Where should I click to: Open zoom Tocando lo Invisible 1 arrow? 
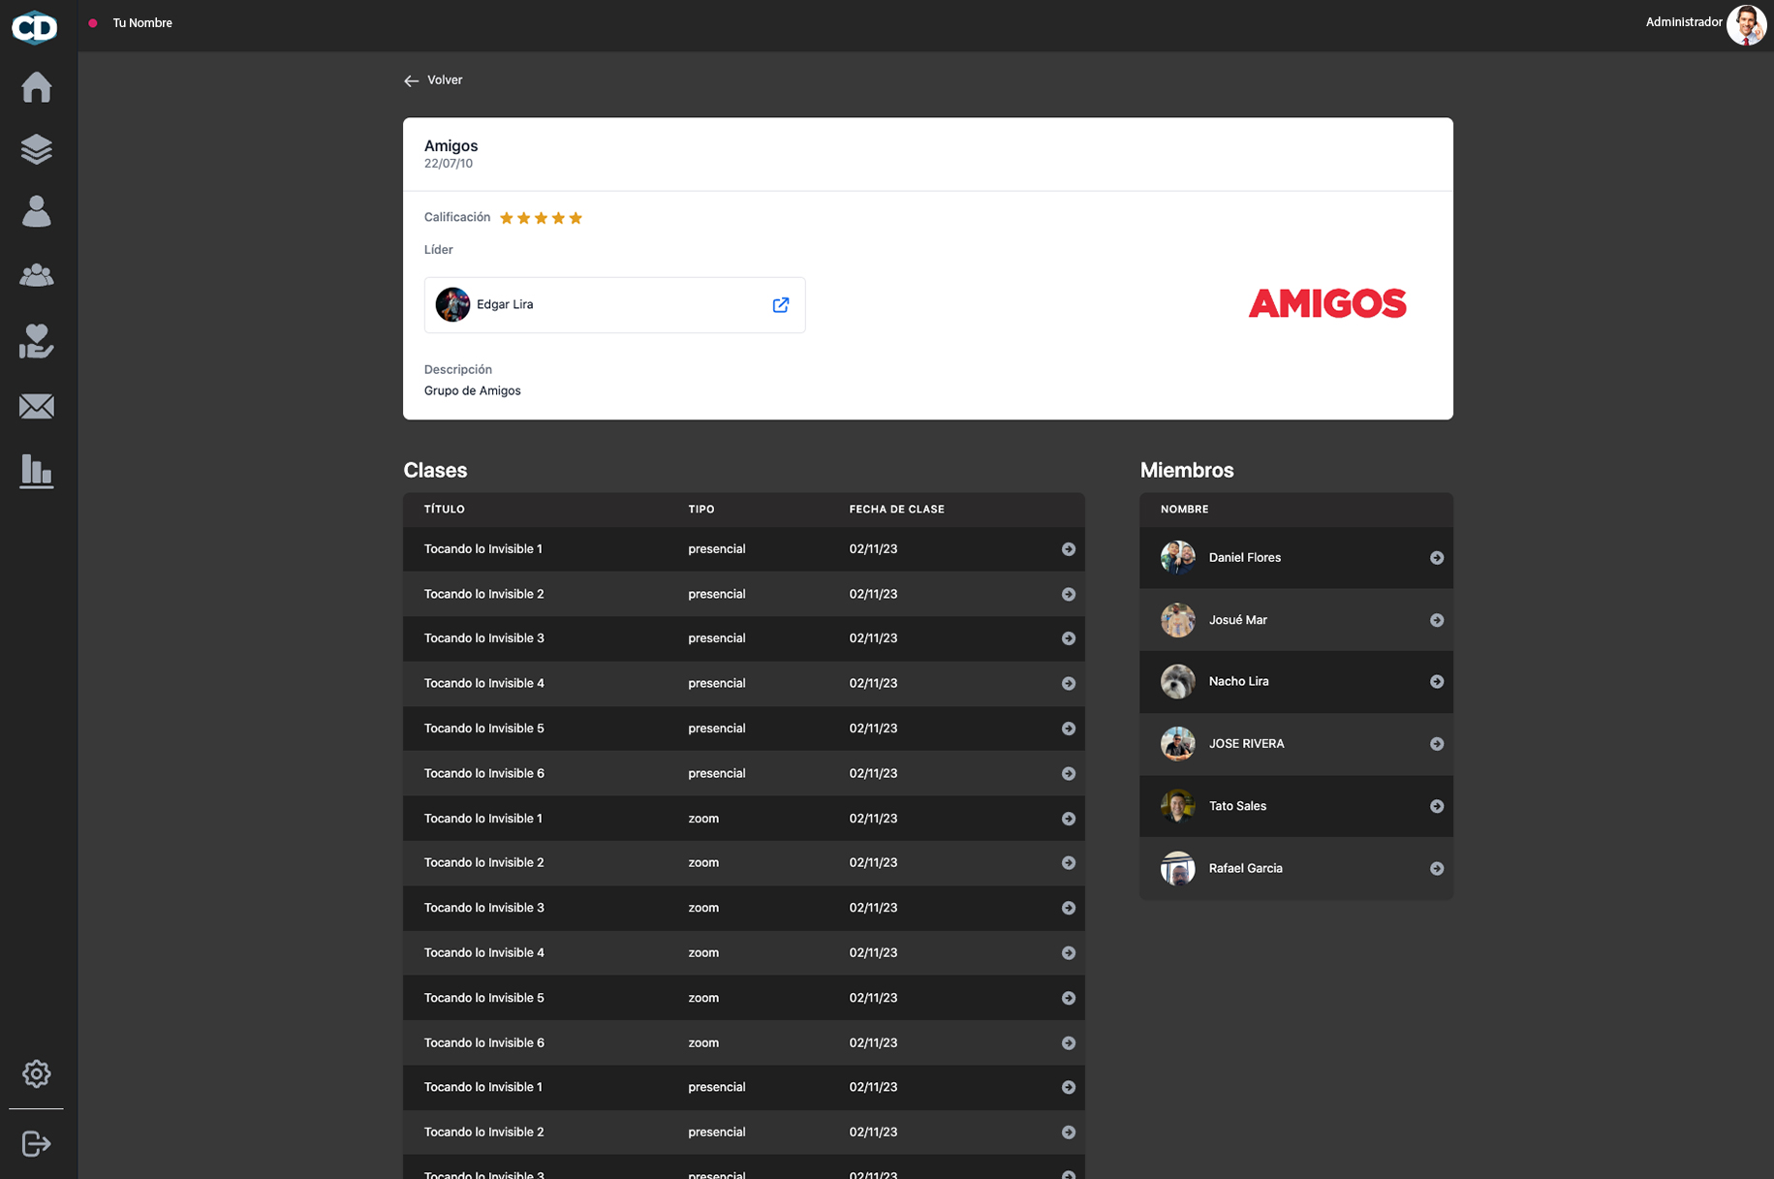(x=1069, y=819)
